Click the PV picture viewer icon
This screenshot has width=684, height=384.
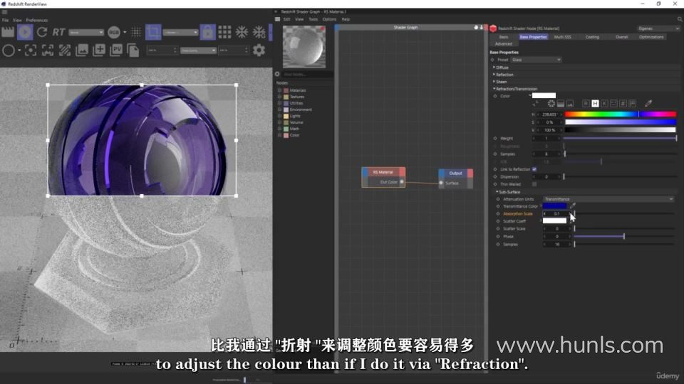pos(116,50)
